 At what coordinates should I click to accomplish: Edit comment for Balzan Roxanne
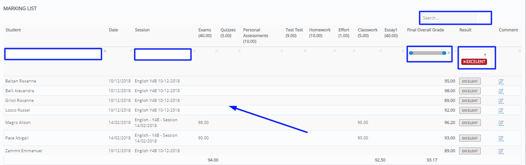(x=501, y=81)
